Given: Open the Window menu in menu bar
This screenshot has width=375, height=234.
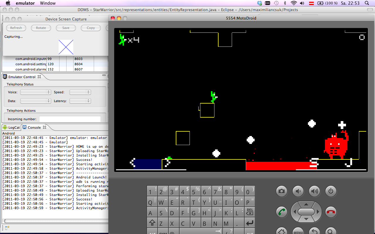Looking at the screenshot, I should pos(48,3).
